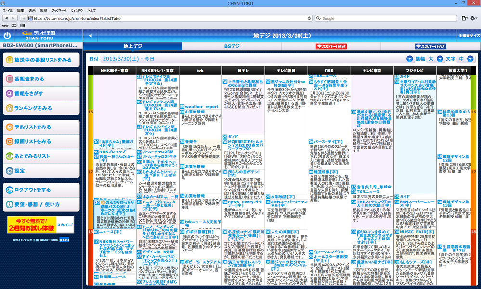Open the bookmarks book icon
Image resolution: width=481 pixels, height=289 pixels.
tap(14, 26)
